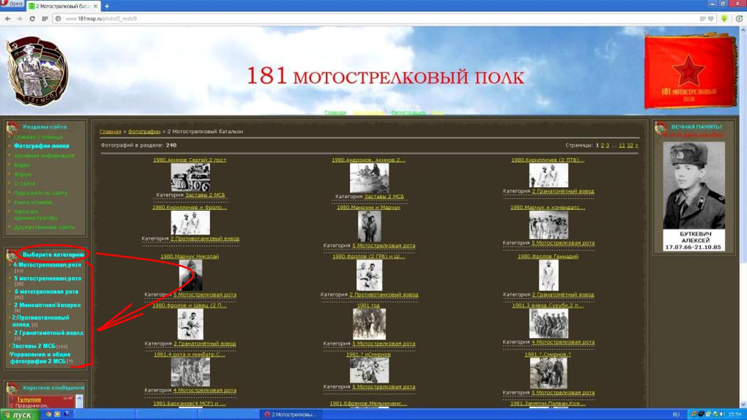Go to page 12 of photos
The width and height of the screenshot is (747, 420).
tap(630, 145)
